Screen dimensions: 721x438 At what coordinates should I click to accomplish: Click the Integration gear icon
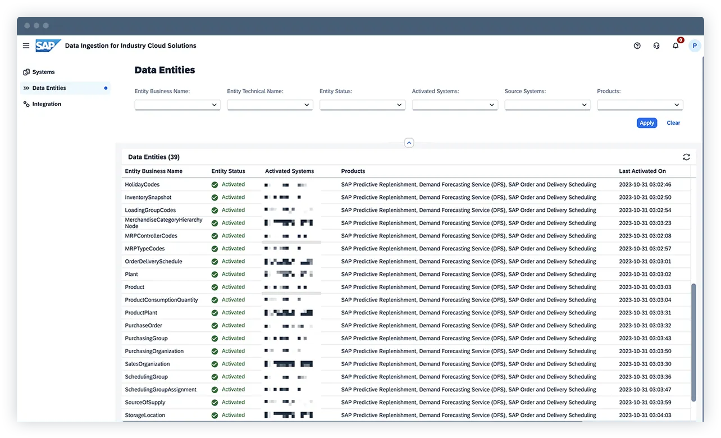[x=26, y=104]
